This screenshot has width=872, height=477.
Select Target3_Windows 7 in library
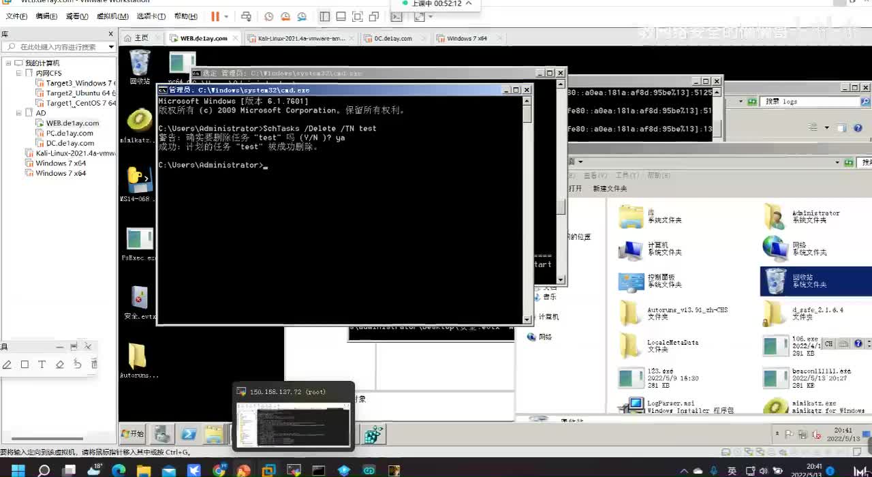pyautogui.click(x=76, y=83)
